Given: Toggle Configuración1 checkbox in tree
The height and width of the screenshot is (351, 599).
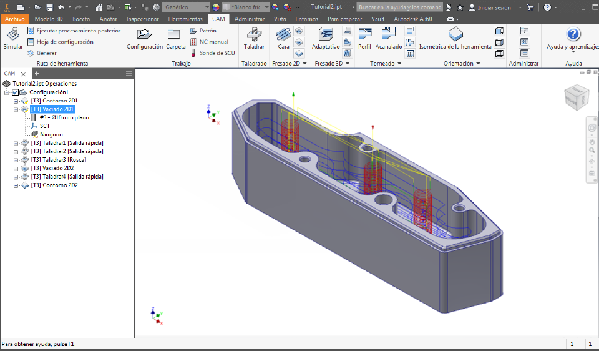Looking at the screenshot, I should pos(15,92).
